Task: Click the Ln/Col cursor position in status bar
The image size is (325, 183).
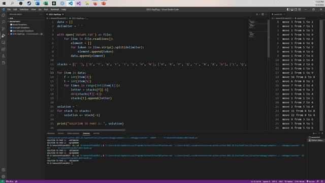Action: (x=256, y=181)
